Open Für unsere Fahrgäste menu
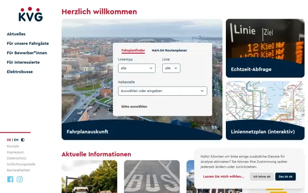The image size is (308, 193). click(28, 43)
